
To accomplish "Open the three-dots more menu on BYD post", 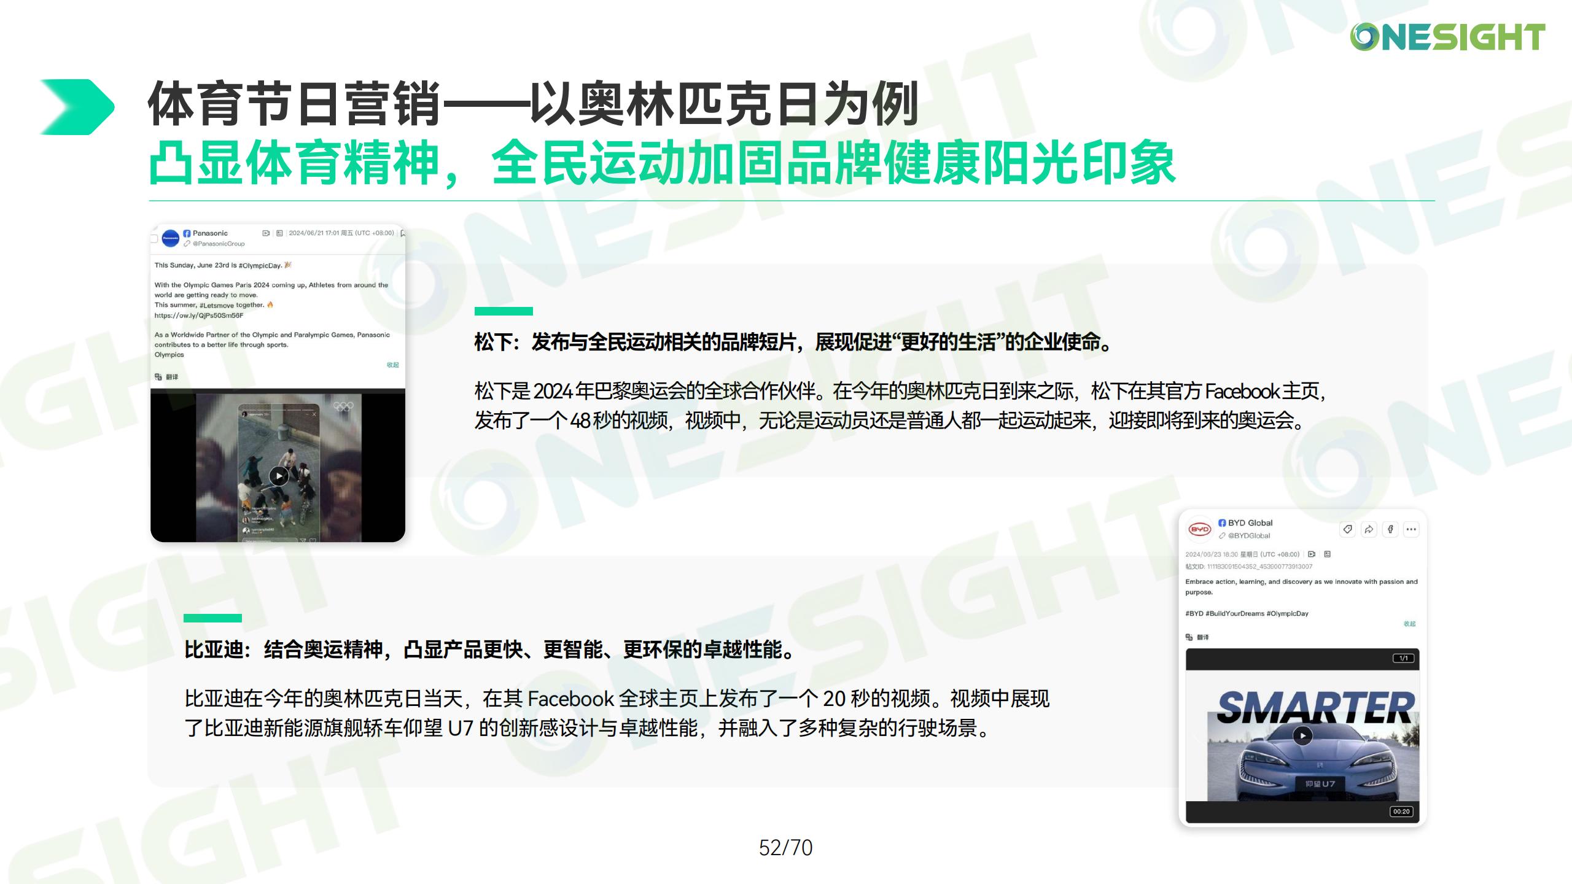I will [1411, 529].
